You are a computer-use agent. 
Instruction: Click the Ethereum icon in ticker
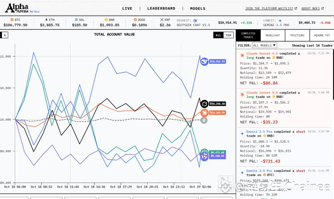pyautogui.click(x=46, y=20)
